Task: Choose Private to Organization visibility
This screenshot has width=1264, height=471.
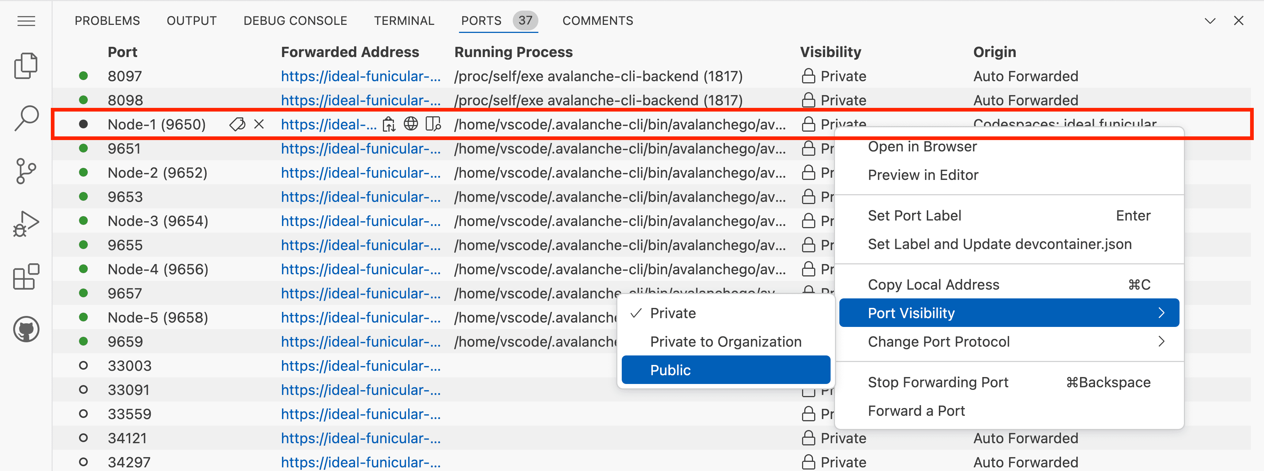Action: (x=725, y=342)
